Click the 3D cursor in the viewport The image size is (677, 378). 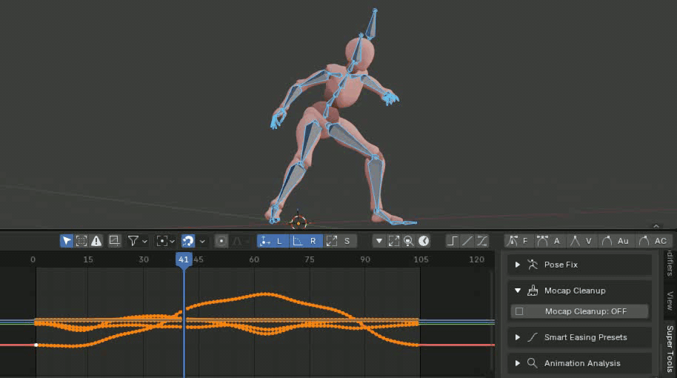coord(299,222)
